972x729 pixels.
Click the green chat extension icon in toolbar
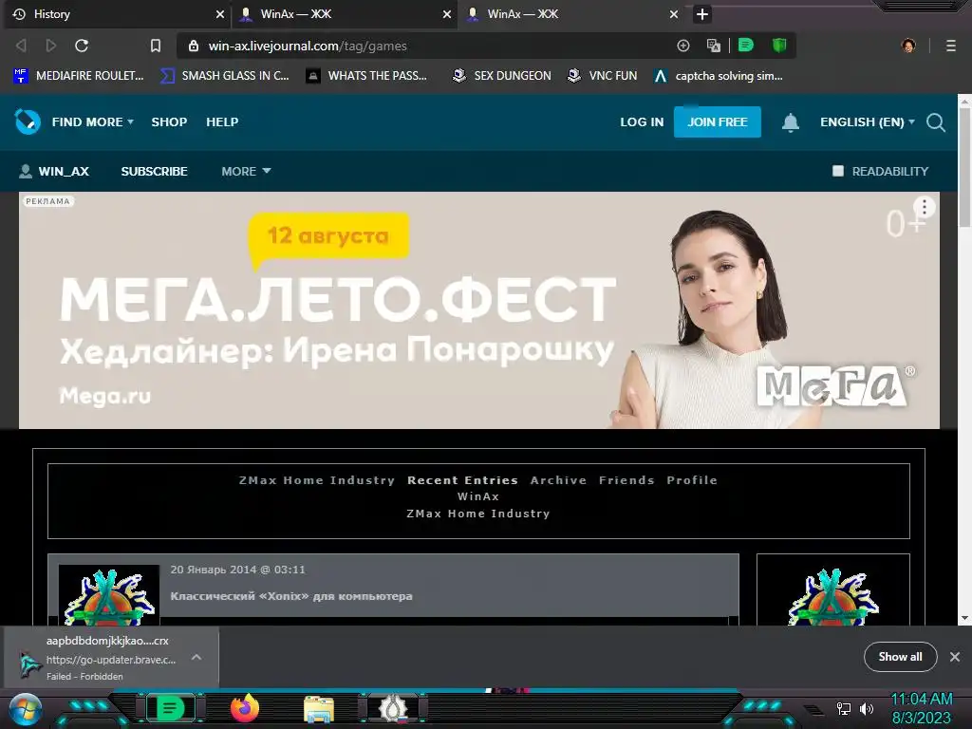tap(746, 46)
